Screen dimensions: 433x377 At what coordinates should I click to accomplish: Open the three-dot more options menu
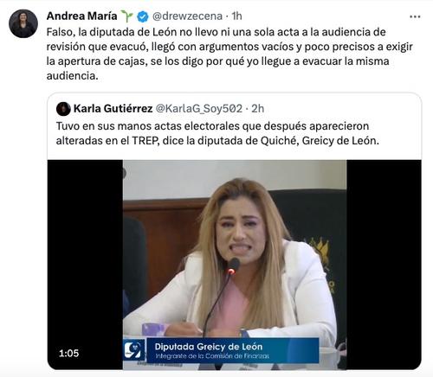[415, 16]
